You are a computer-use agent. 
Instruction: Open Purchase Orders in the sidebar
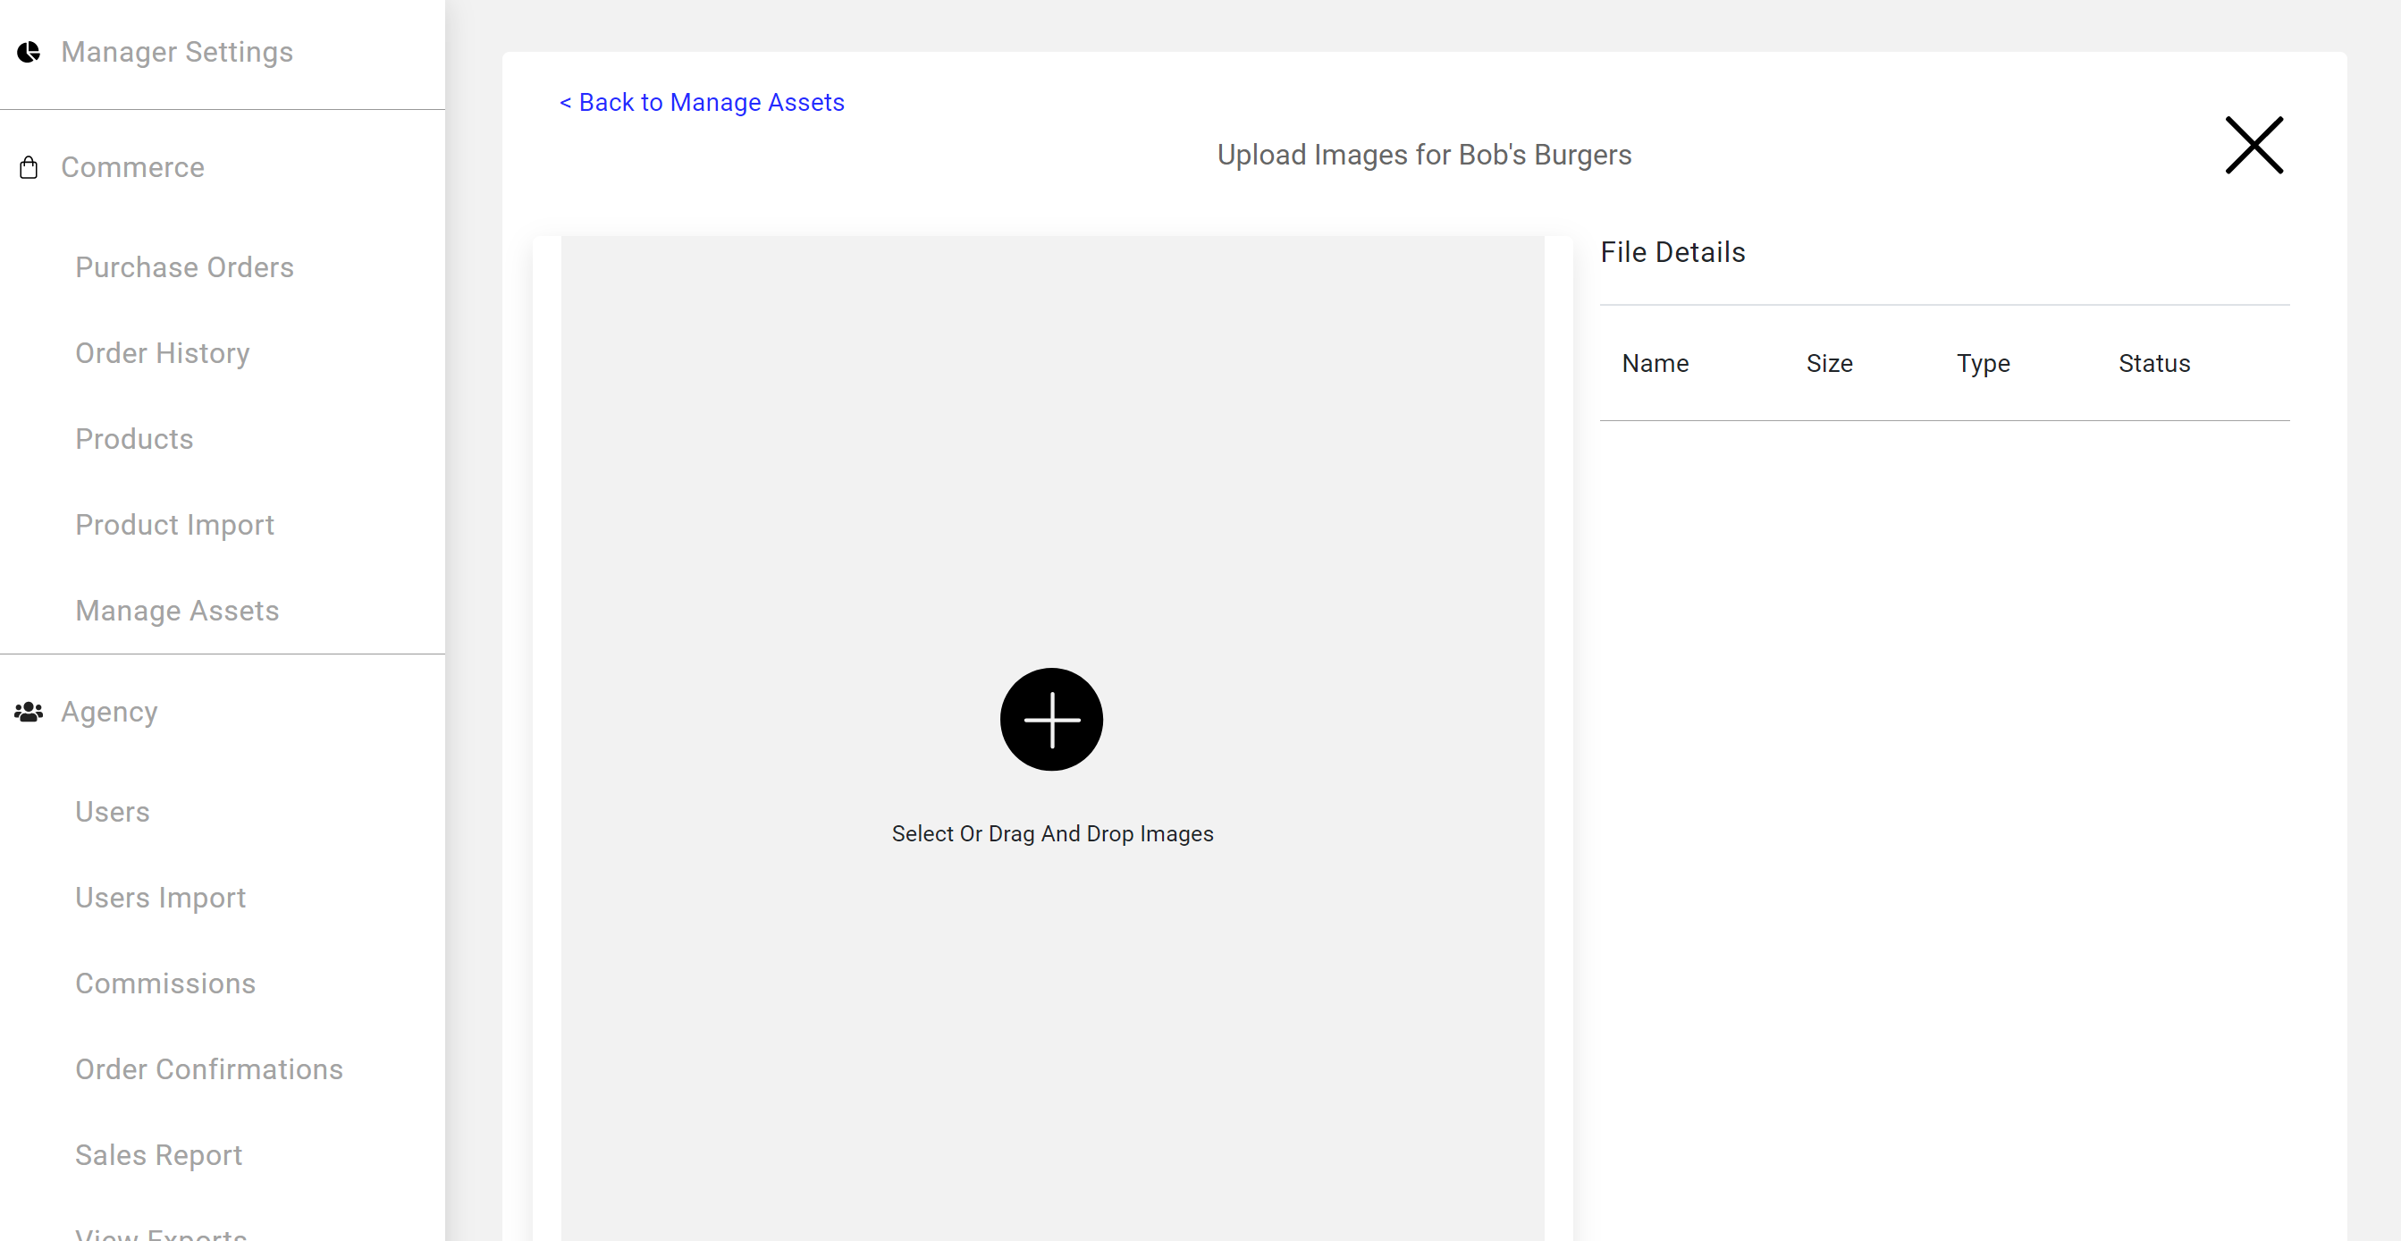pos(184,267)
